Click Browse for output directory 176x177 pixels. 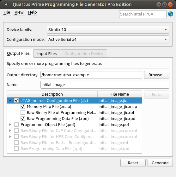click(x=157, y=75)
